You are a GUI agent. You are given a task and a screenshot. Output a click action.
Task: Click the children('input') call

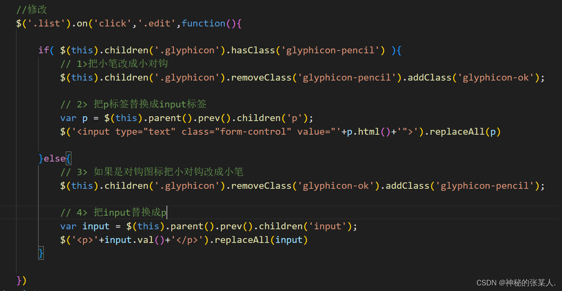305,226
